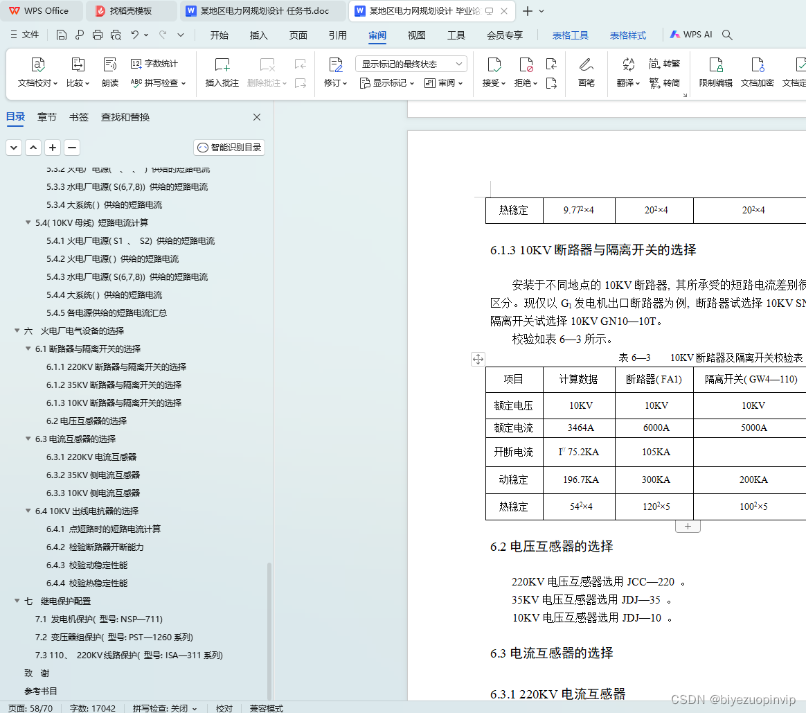The width and height of the screenshot is (806, 713).
Task: Collapse 6.1 断路器与隔离开关的选择 node
Action: (x=28, y=349)
